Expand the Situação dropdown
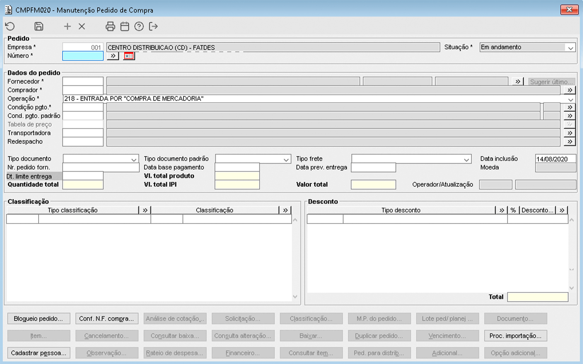Viewport: 583px width, 364px height. pos(570,48)
